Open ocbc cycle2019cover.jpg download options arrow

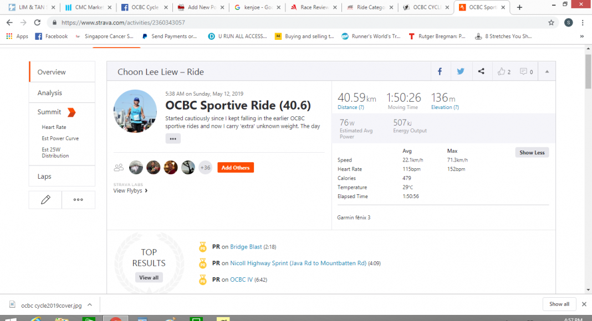tap(90, 305)
